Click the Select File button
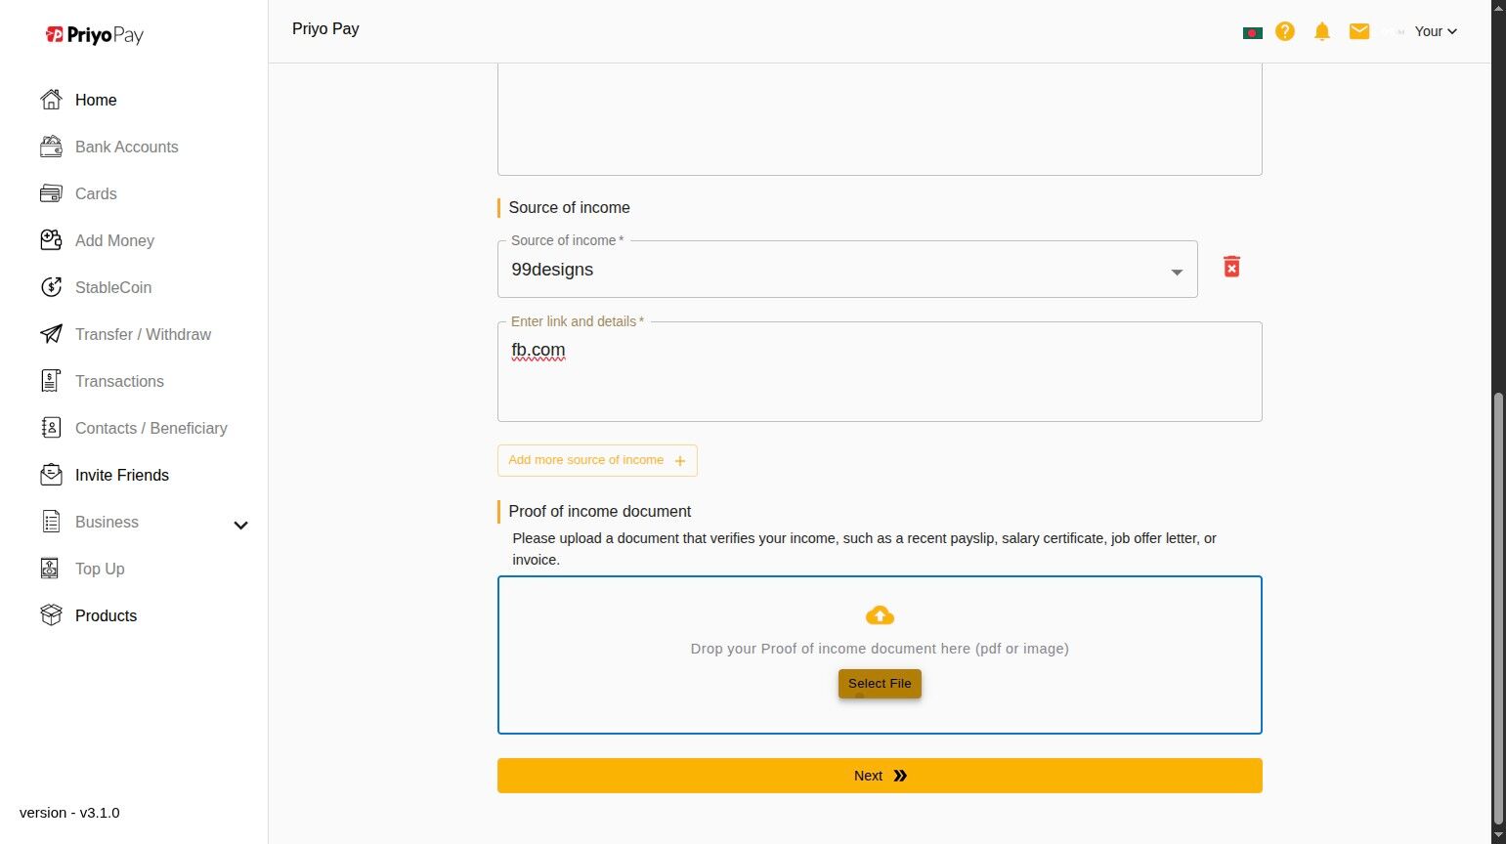This screenshot has width=1506, height=844. point(880,684)
